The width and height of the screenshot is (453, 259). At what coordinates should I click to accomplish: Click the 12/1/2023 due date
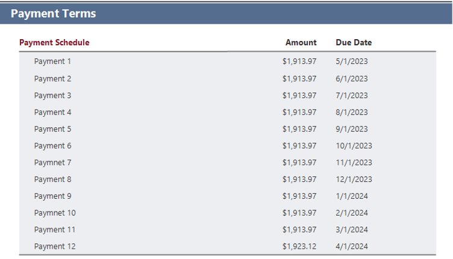[354, 179]
